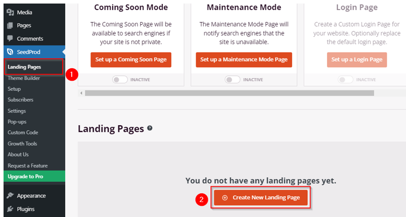Click the SeedProd leaf logo icon
This screenshot has width=406, height=217.
point(10,52)
